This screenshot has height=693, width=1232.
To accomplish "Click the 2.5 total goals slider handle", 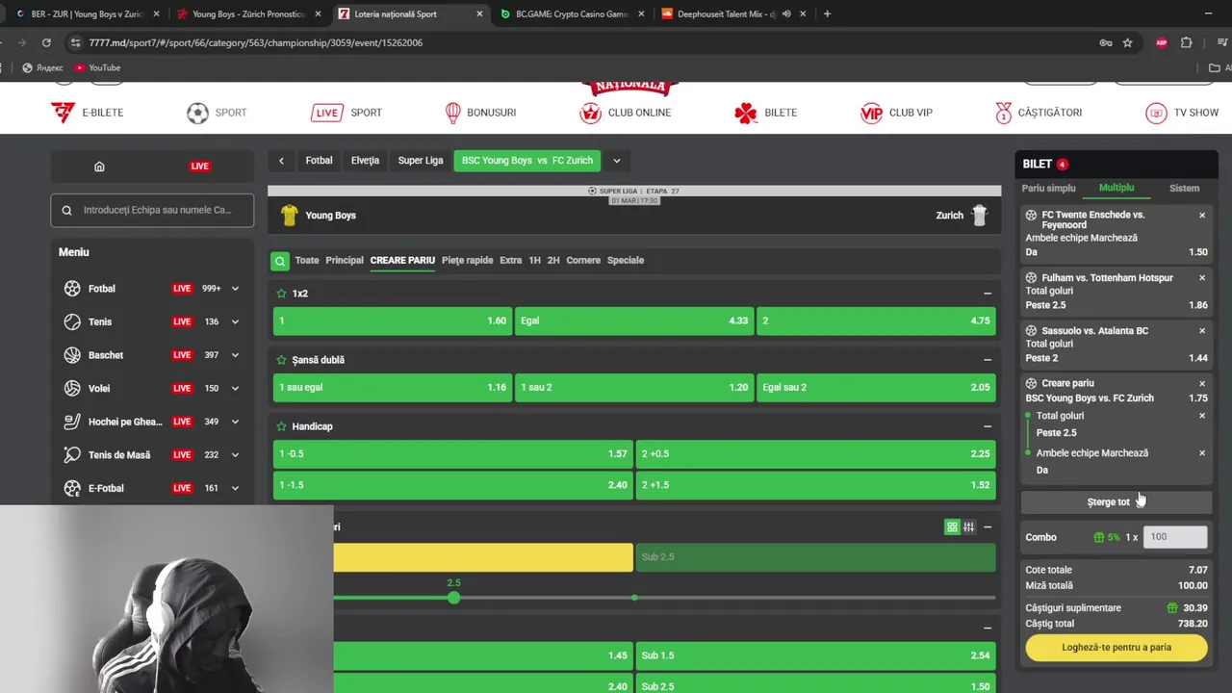I will pos(453,598).
